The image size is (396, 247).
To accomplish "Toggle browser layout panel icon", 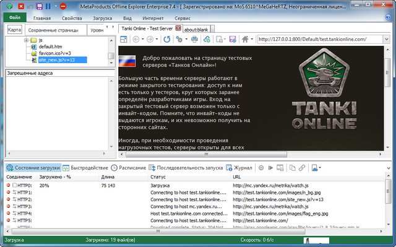I will pos(124,40).
